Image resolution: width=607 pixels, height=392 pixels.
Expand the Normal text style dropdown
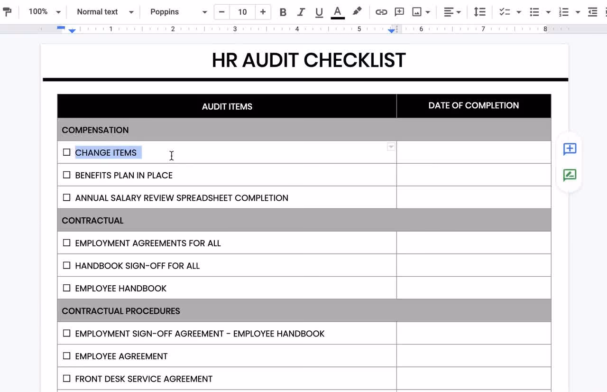(105, 12)
